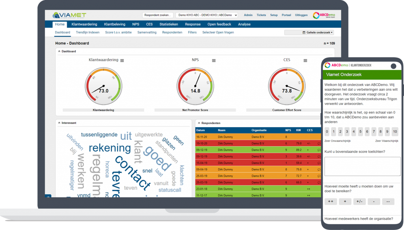Open the Klantwaardering gauge hamburger menu
The width and height of the screenshot is (404, 230).
click(122, 61)
